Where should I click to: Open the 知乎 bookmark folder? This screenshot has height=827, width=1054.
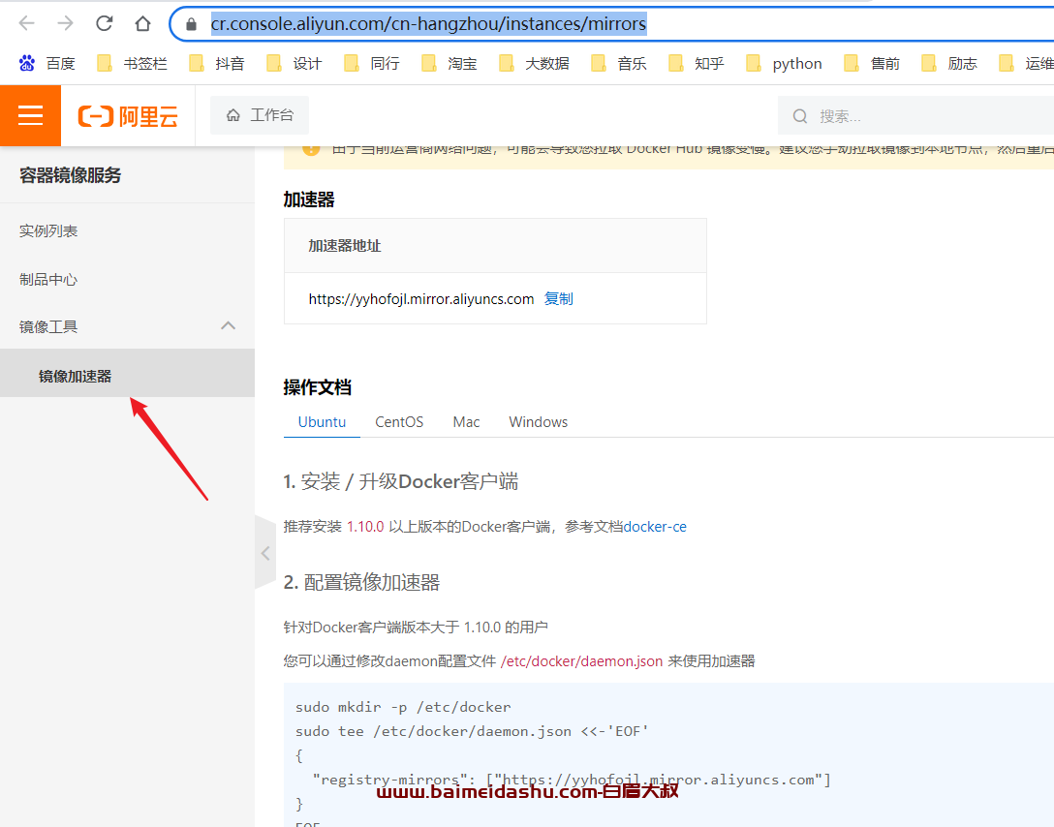point(696,63)
